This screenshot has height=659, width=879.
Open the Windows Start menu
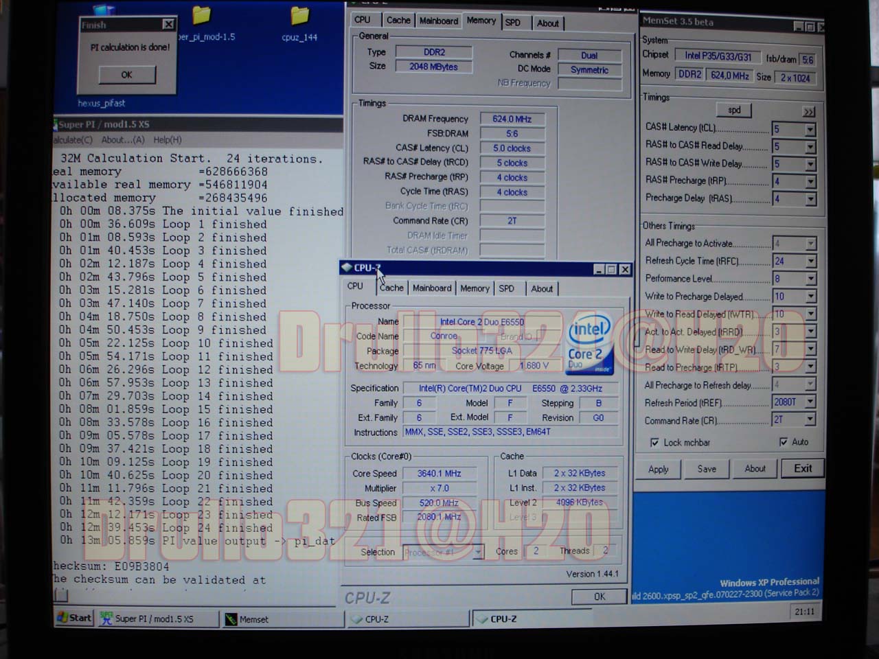(74, 618)
